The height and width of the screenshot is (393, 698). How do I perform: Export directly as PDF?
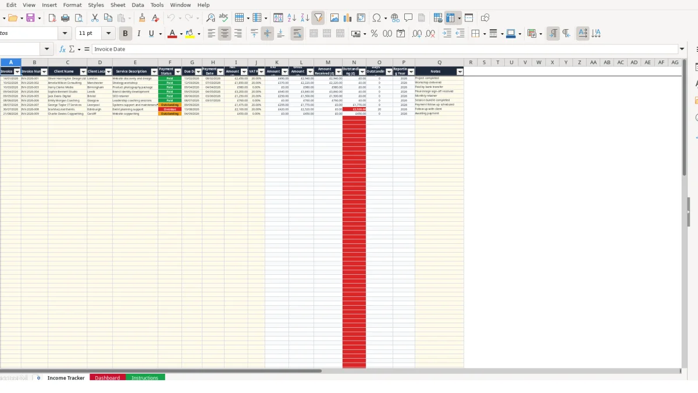[x=52, y=18]
